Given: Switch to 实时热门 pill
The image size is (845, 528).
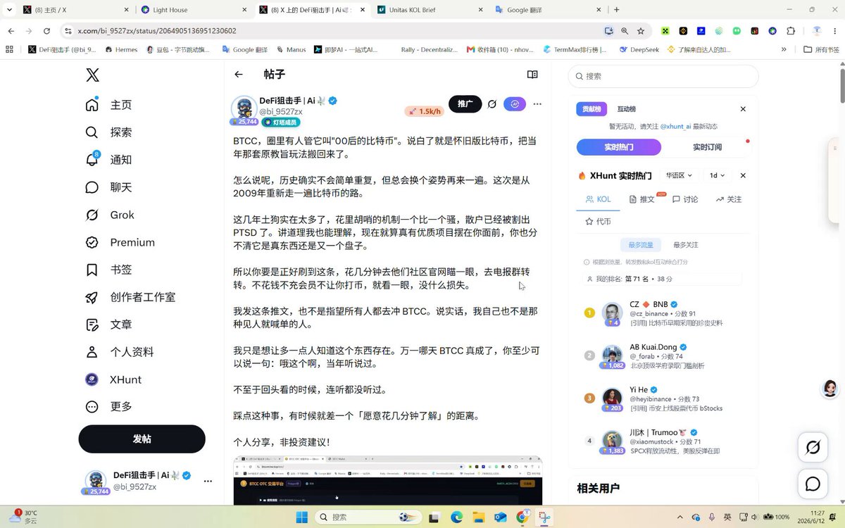Looking at the screenshot, I should pos(619,147).
